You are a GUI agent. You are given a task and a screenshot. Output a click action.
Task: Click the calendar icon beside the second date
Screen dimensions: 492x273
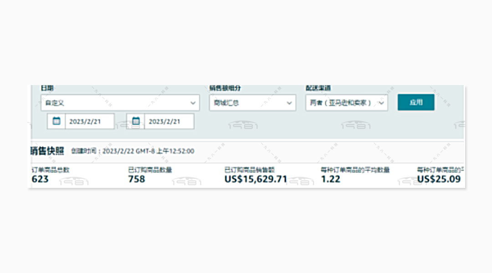[136, 121]
